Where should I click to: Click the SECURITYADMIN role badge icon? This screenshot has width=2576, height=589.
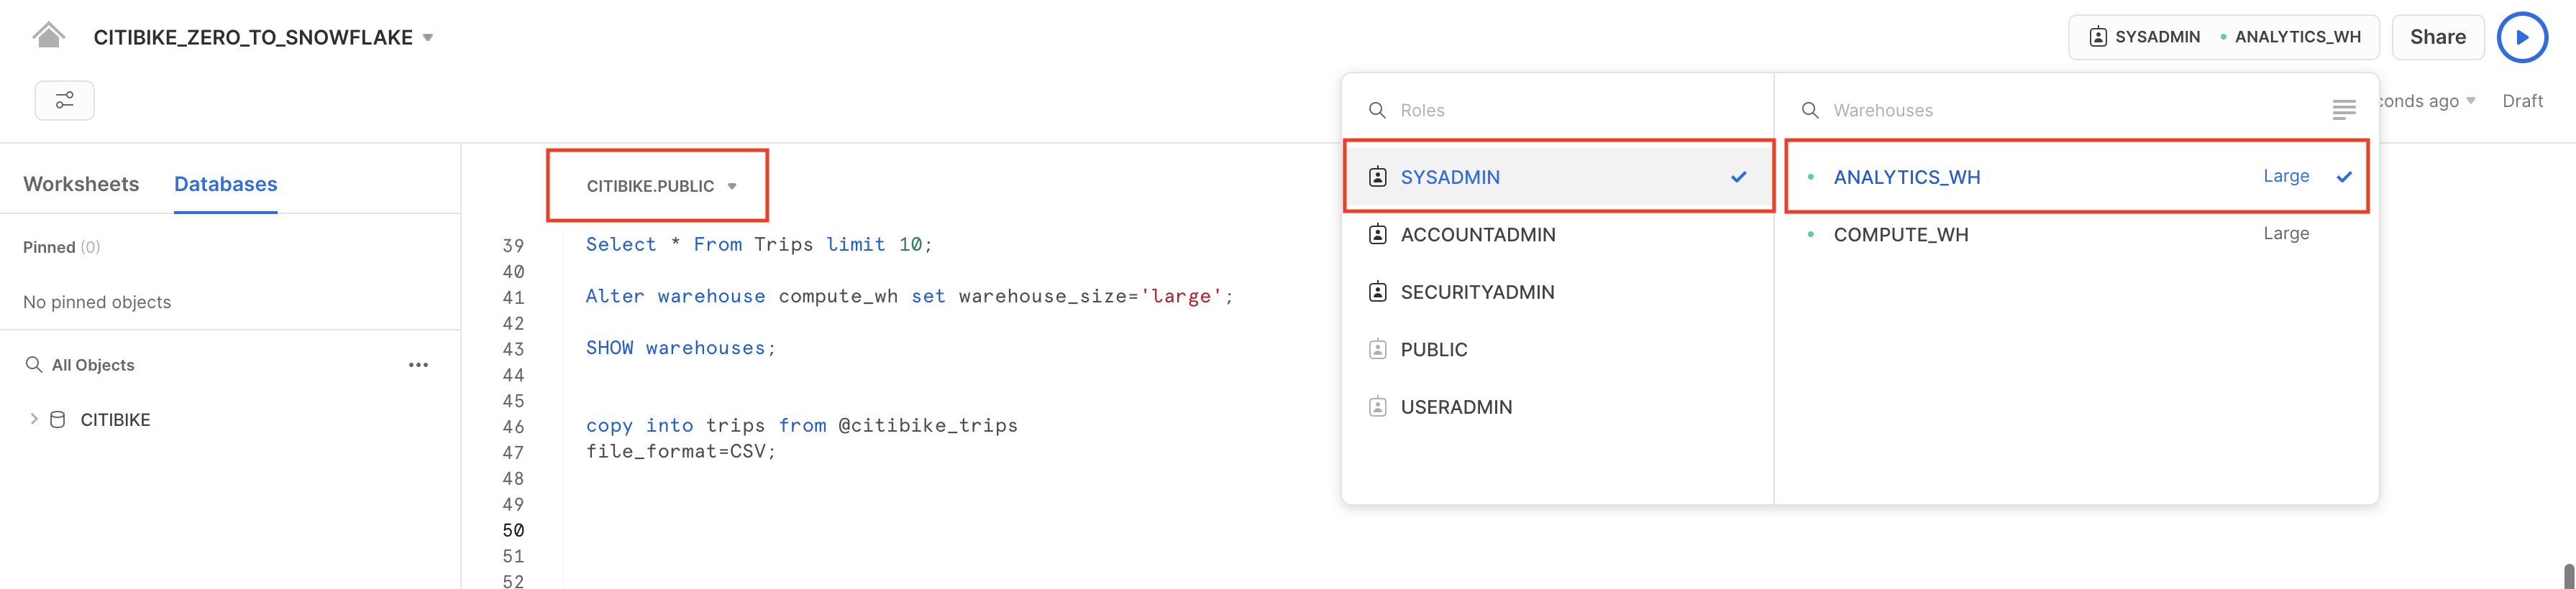pos(1377,292)
